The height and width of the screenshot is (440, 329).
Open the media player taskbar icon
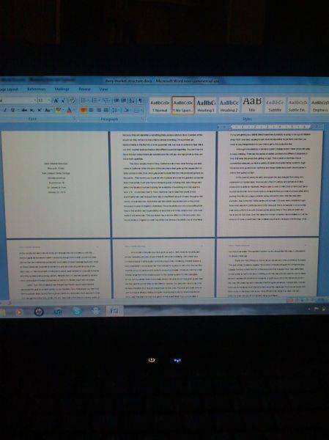click(x=19, y=312)
